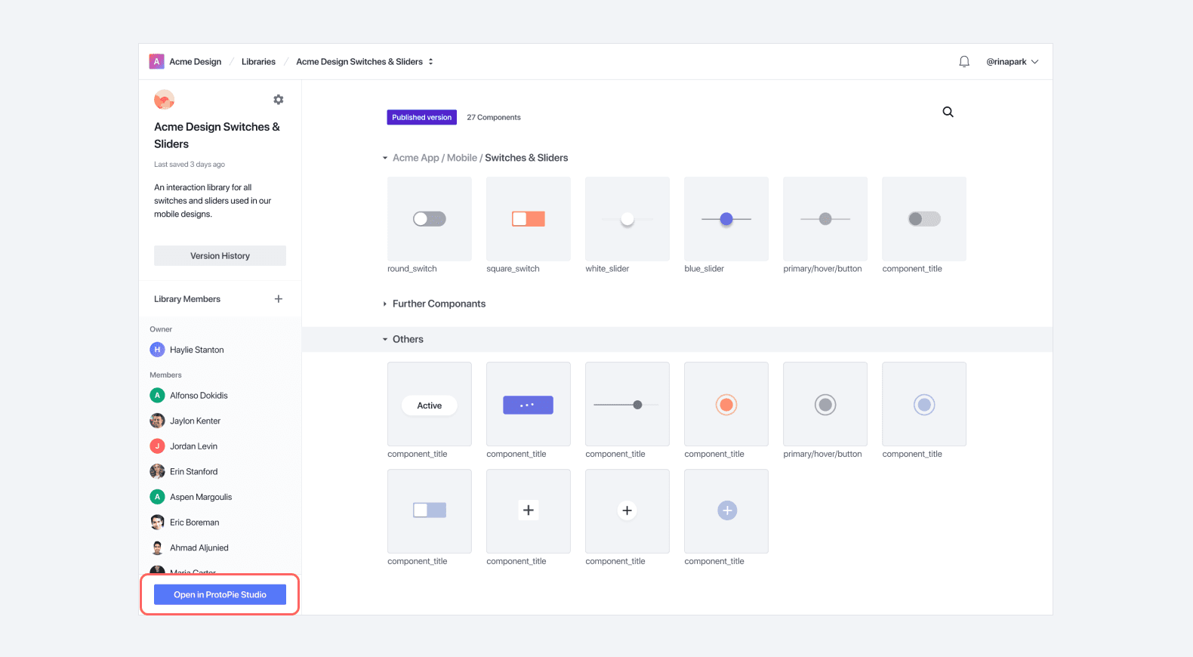Click the round_switch label
Screen dimensions: 1193x657
pyautogui.click(x=412, y=269)
